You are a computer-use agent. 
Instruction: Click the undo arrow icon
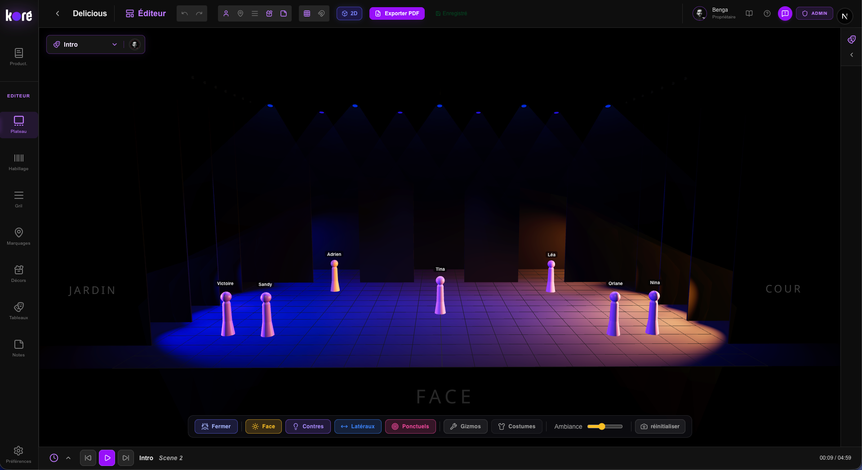[x=184, y=13]
